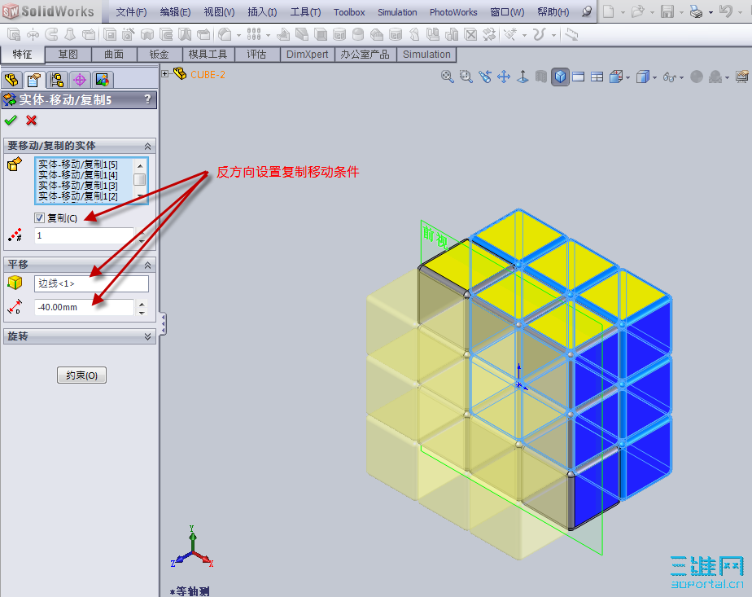Increase distance with the up spinner arrow
This screenshot has height=597, width=752.
point(142,304)
